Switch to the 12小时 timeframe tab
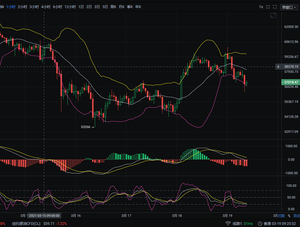Image resolution: width=300 pixels, height=227 pixels. 70,7
